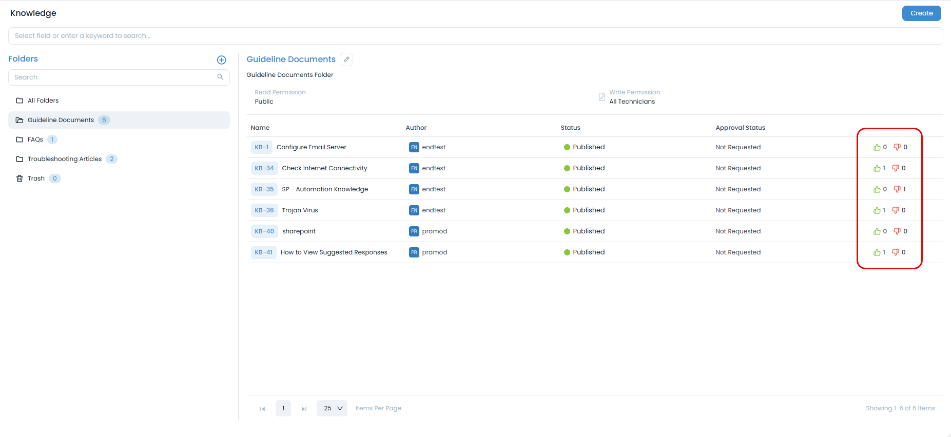
Task: Select the All Folders item
Action: 43,101
